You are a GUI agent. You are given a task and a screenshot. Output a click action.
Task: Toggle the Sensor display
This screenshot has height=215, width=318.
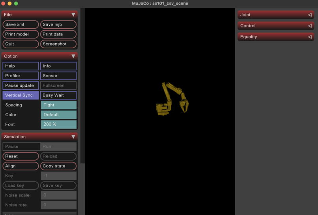point(58,76)
